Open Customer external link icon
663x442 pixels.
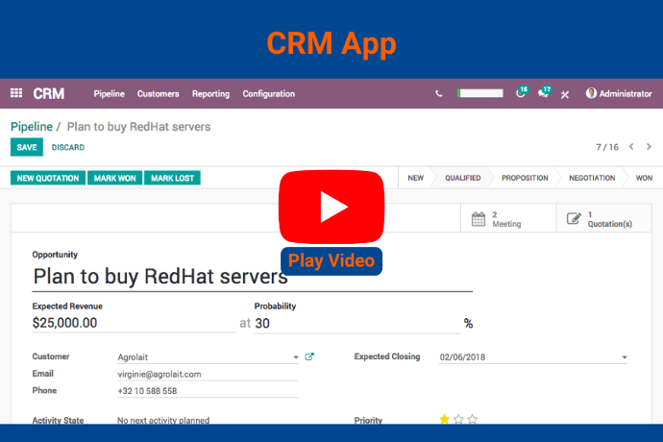coord(309,356)
